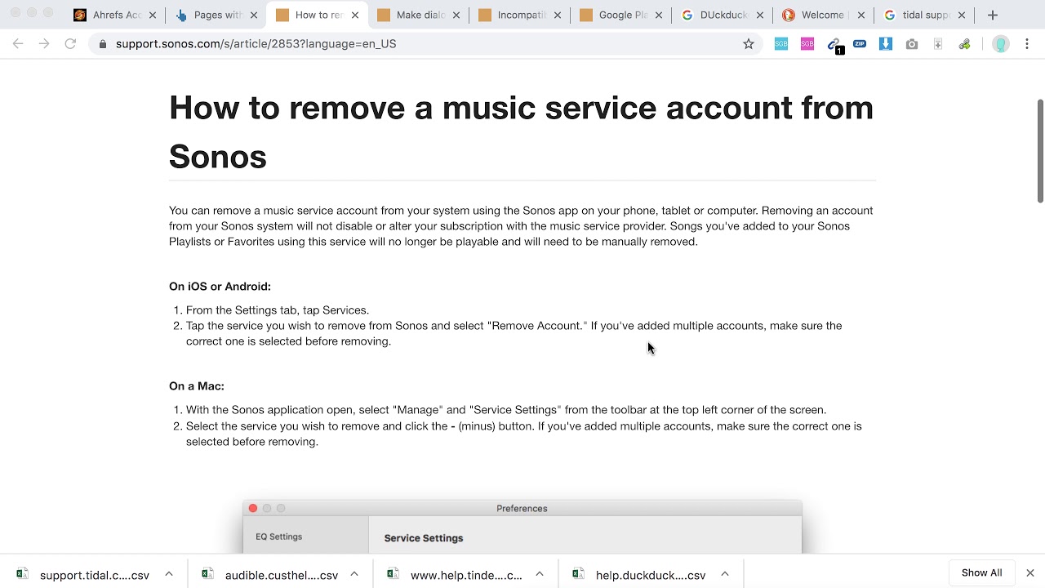Open the Chrome three-dot menu
This screenshot has width=1045, height=588.
tap(1027, 44)
